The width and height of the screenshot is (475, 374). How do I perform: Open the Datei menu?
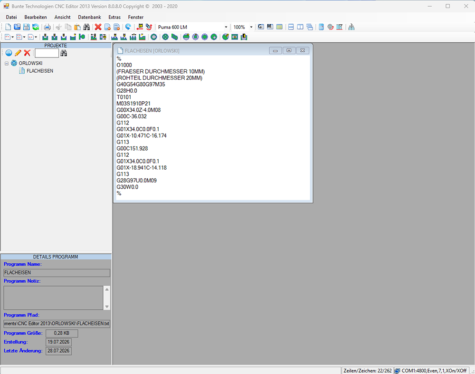pyautogui.click(x=11, y=17)
